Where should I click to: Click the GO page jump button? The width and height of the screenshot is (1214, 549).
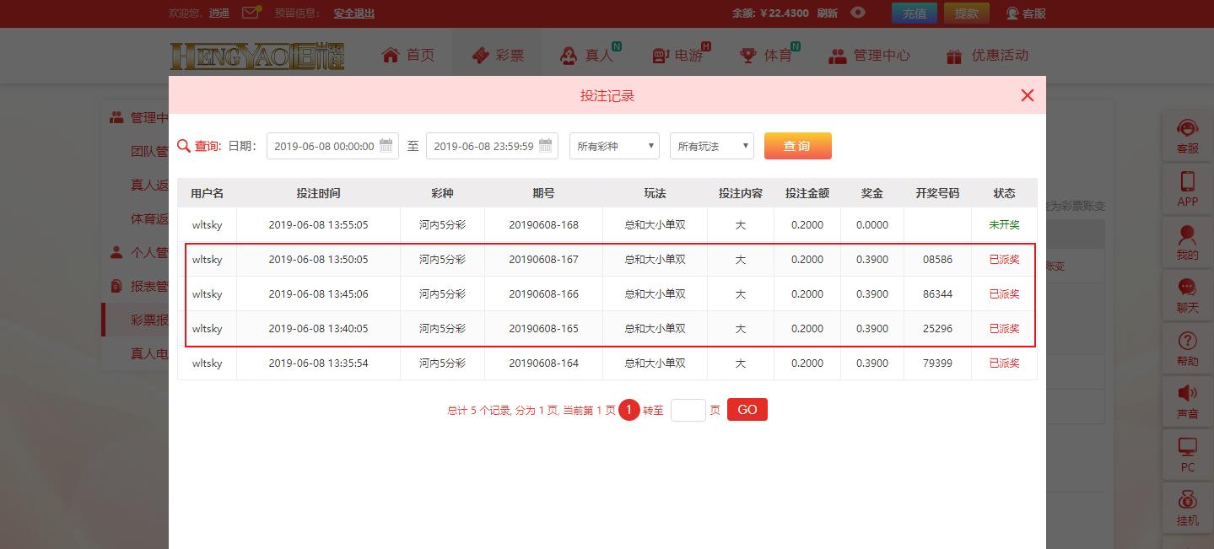(x=747, y=410)
